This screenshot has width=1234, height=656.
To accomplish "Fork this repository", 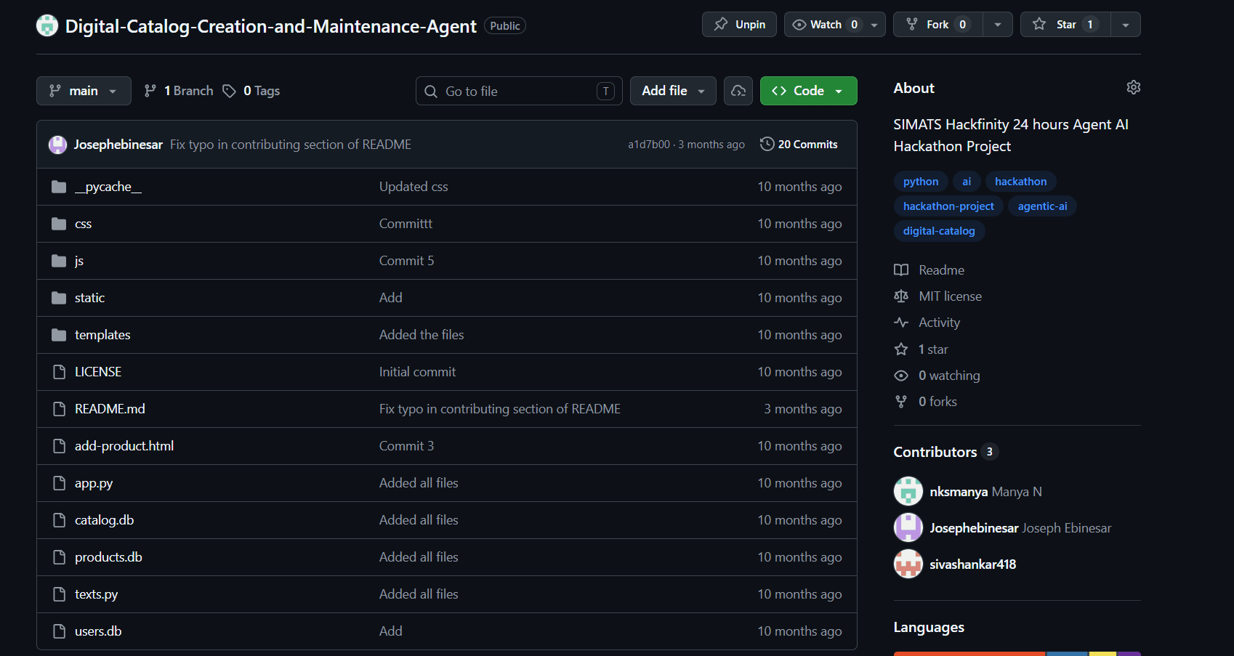I will [x=937, y=25].
